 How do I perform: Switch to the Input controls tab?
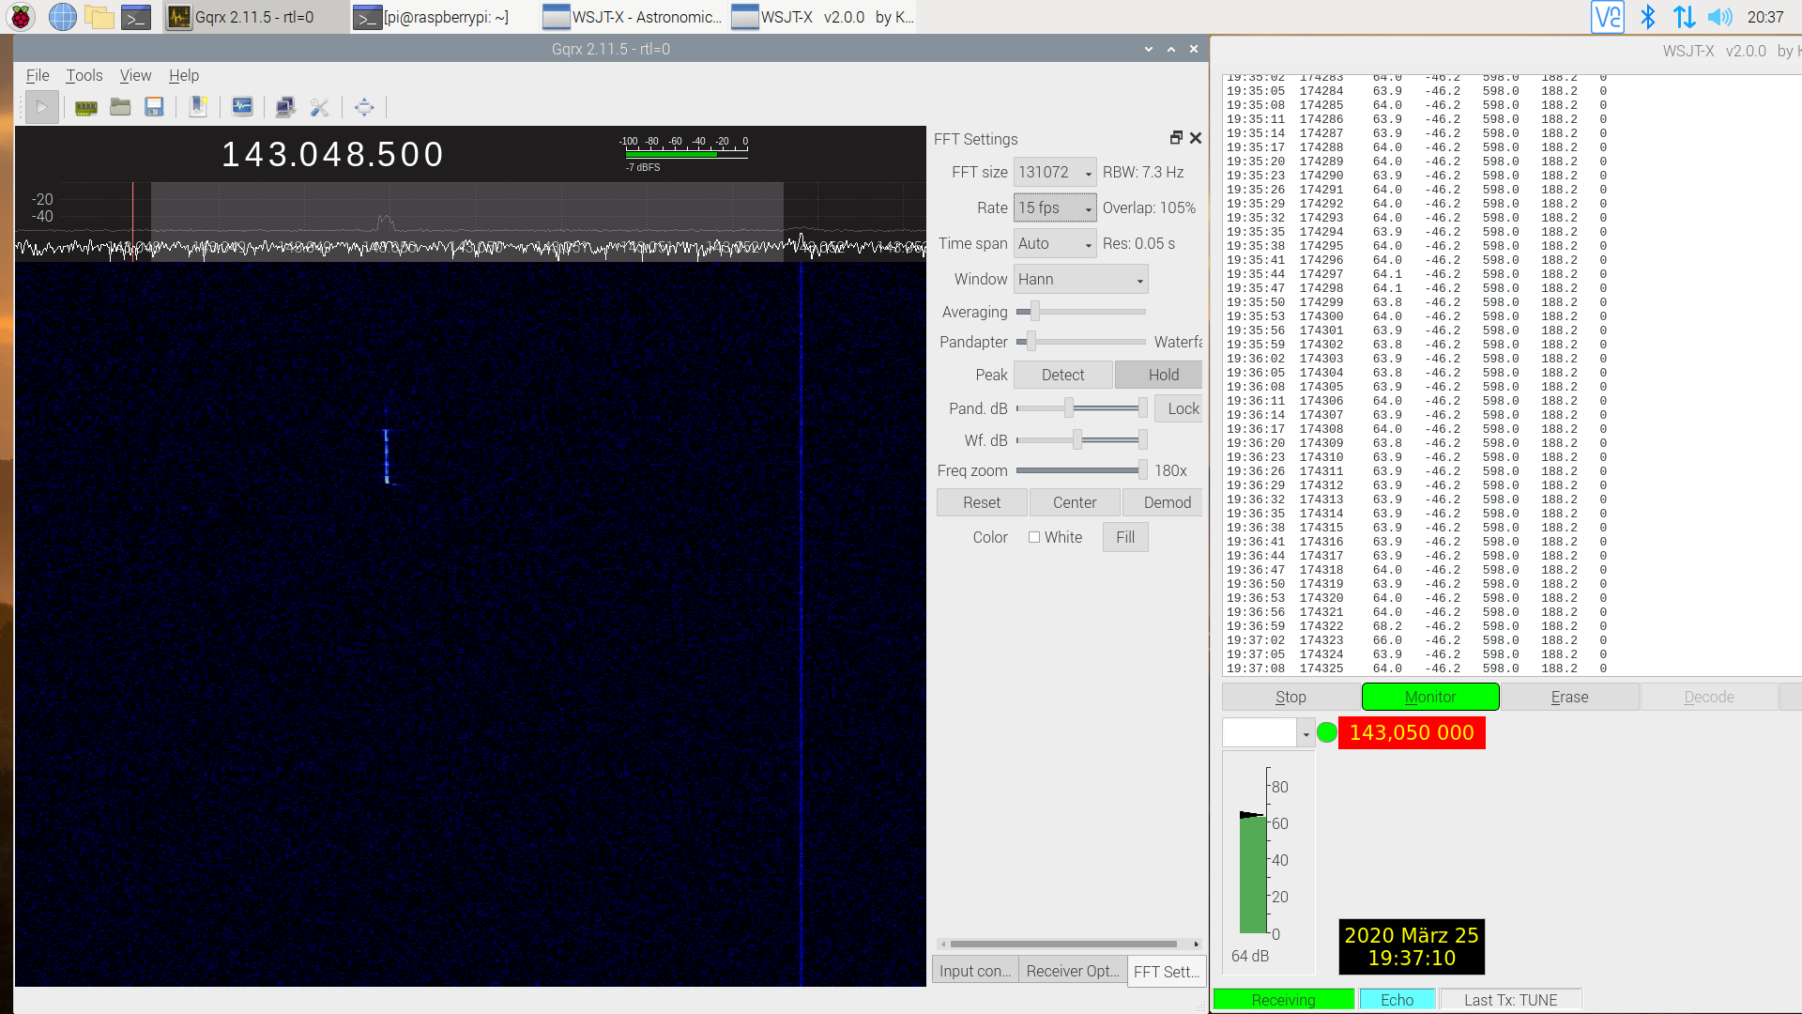click(974, 971)
